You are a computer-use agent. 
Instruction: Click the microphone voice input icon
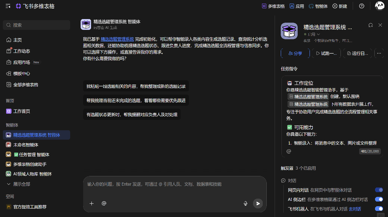tap(245, 203)
